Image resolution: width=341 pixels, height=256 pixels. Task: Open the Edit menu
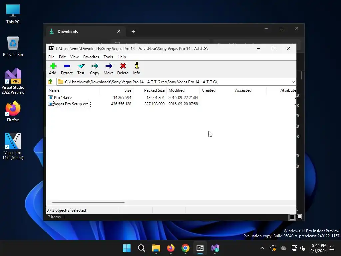point(62,57)
